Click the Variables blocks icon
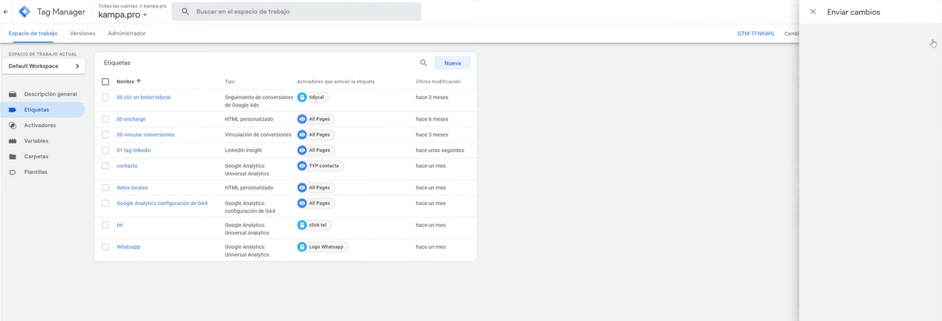 (x=12, y=141)
